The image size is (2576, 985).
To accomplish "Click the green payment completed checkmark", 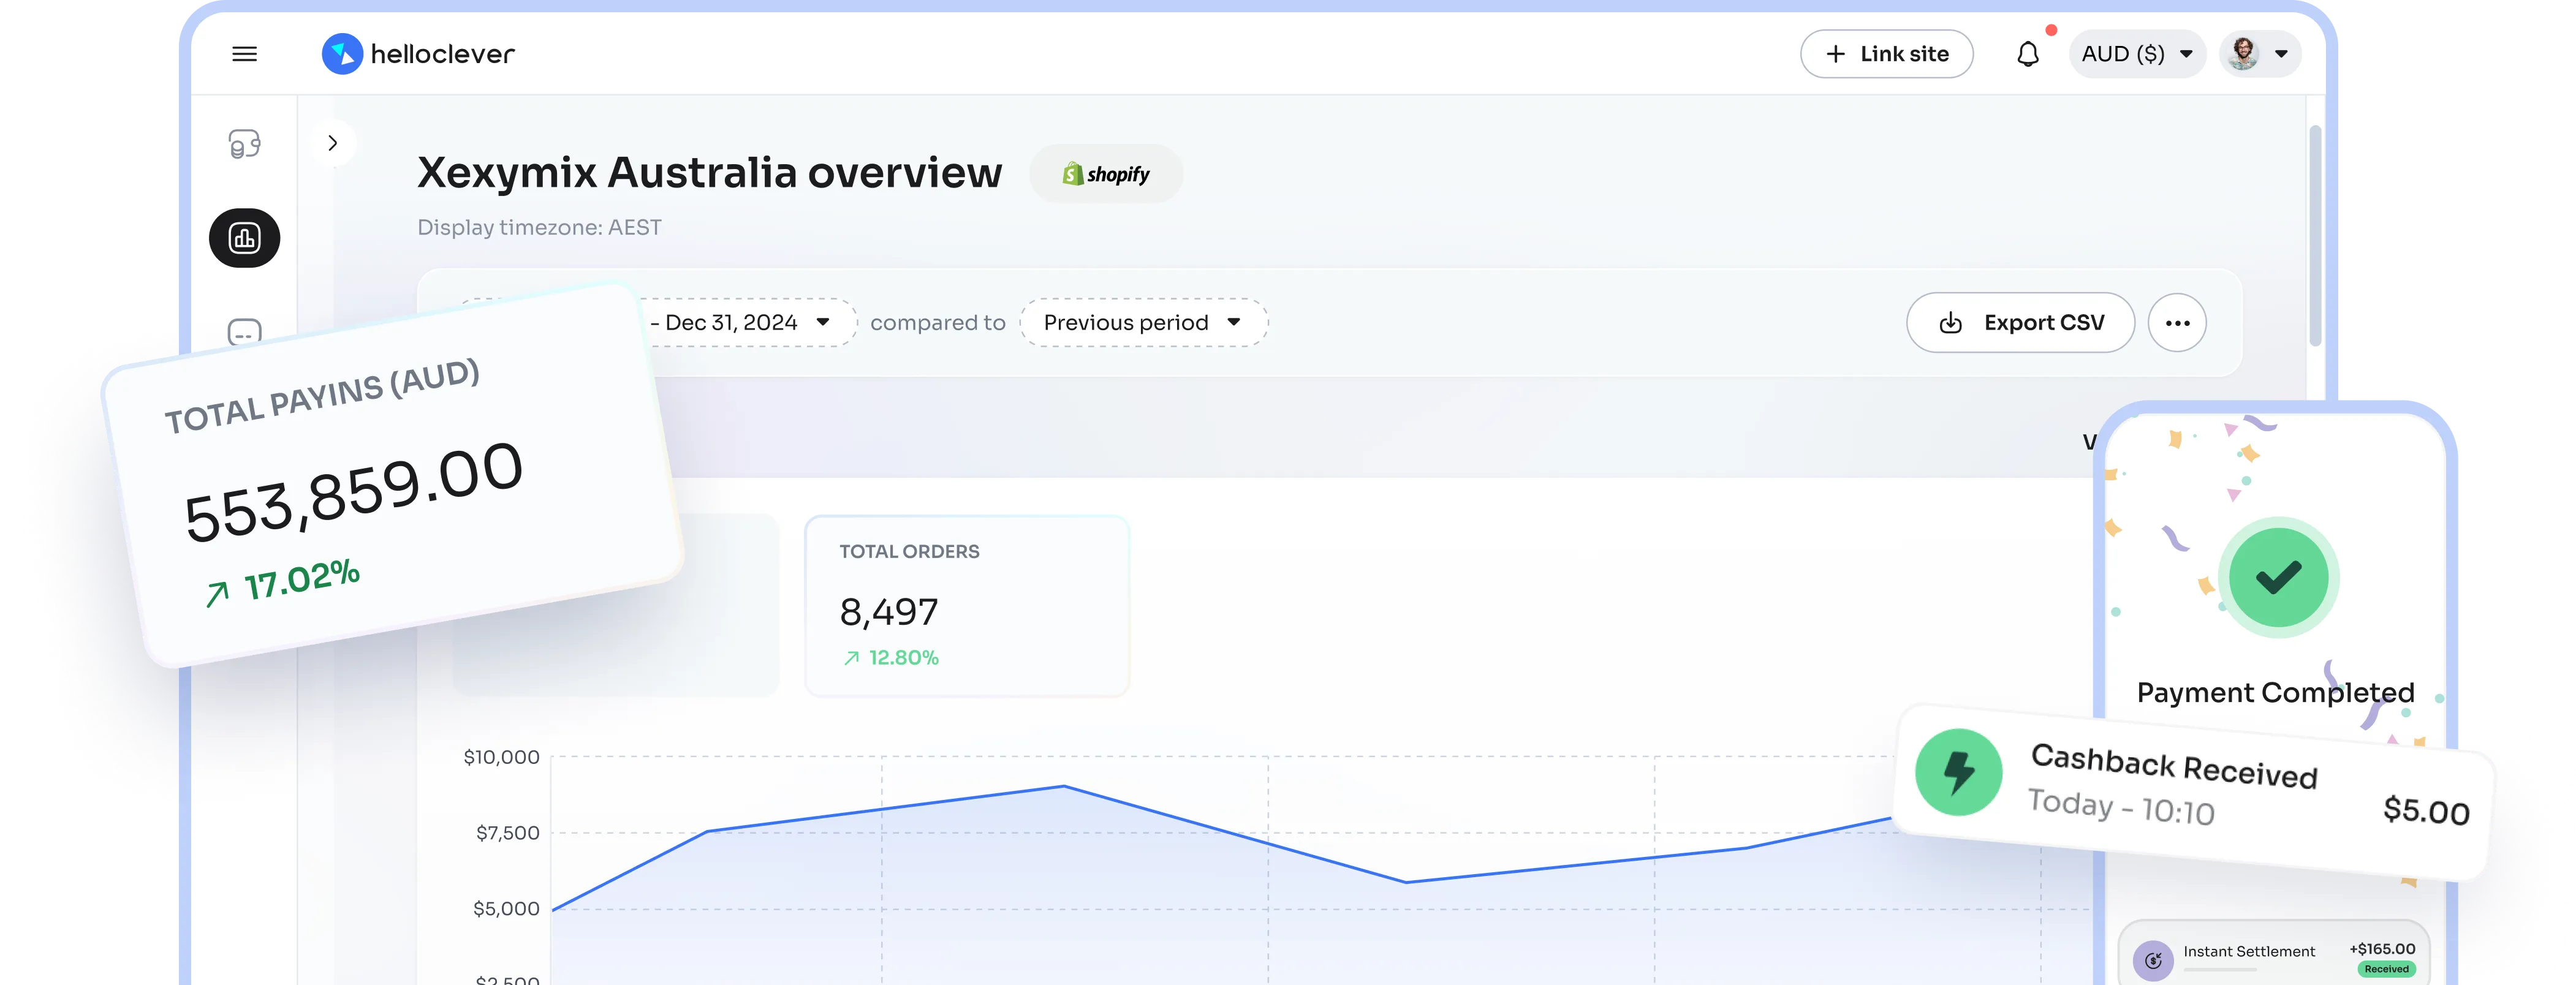I will coord(2278,577).
